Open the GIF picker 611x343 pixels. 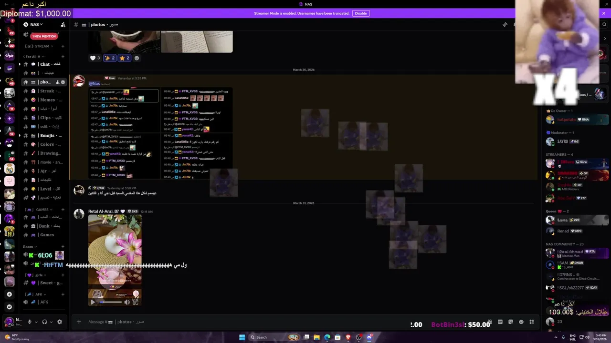point(500,322)
